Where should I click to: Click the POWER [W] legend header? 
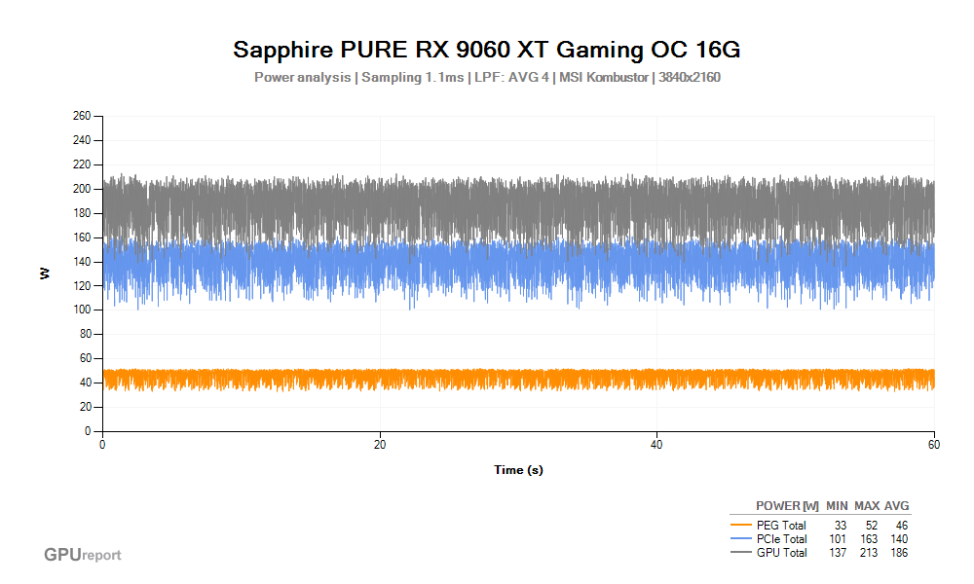[x=787, y=506]
